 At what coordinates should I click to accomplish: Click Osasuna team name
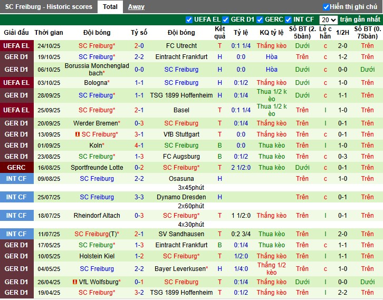181,179
